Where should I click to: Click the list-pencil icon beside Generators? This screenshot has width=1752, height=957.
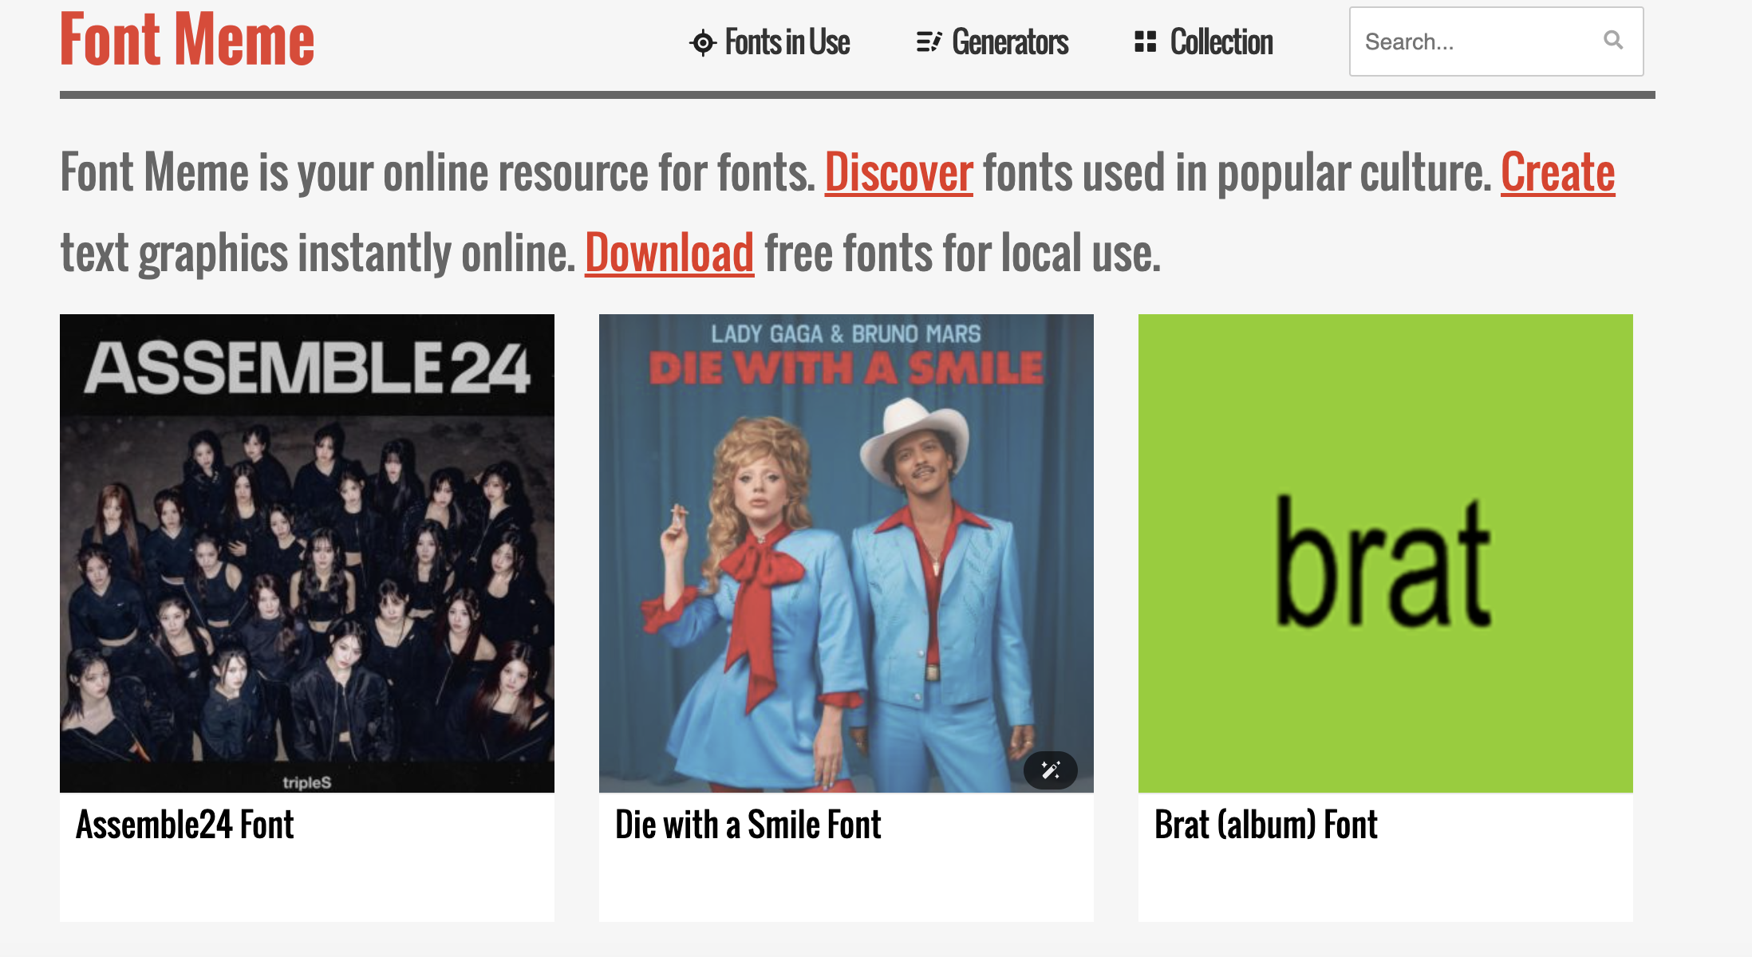(929, 41)
